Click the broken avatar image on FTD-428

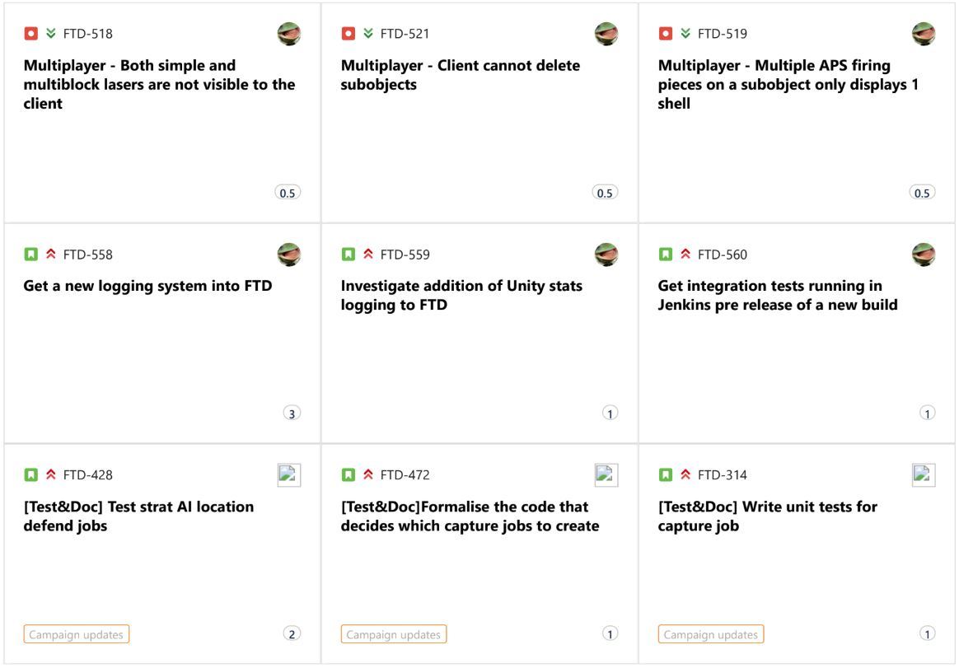289,474
